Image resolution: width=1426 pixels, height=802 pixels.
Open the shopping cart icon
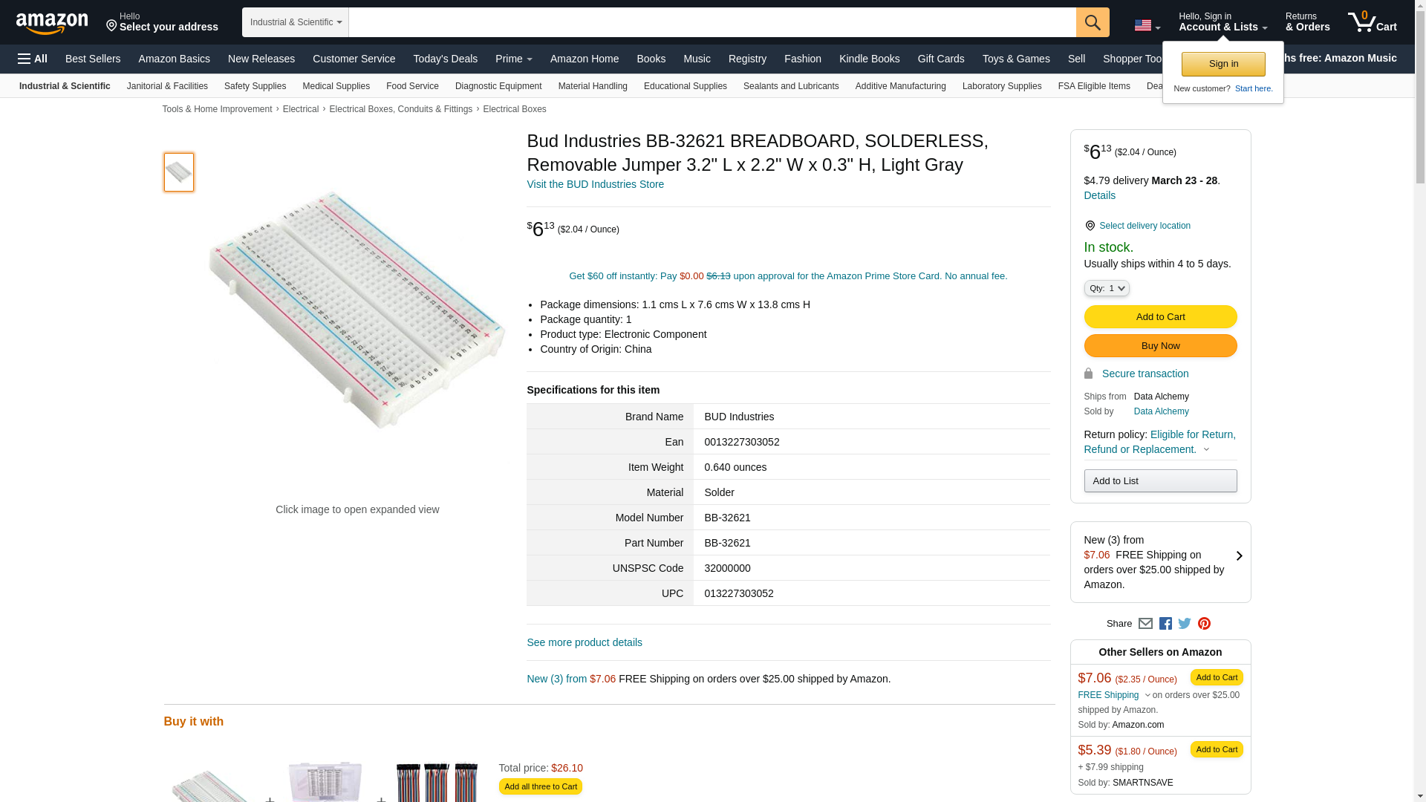(x=1372, y=22)
